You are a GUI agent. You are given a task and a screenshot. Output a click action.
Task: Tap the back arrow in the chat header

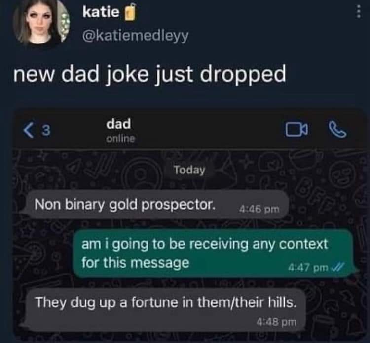click(29, 130)
